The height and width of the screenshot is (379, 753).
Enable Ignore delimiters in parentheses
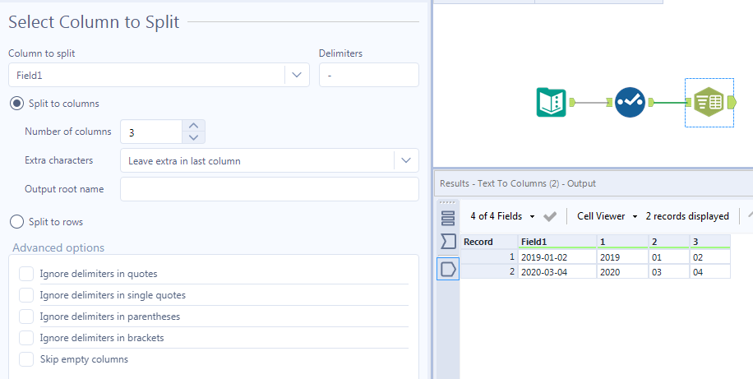[26, 317]
